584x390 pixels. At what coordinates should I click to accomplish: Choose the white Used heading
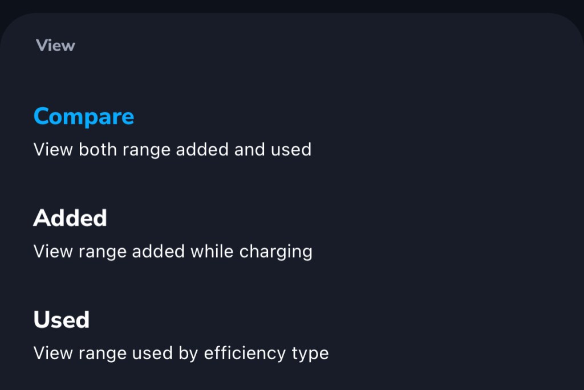pos(62,319)
